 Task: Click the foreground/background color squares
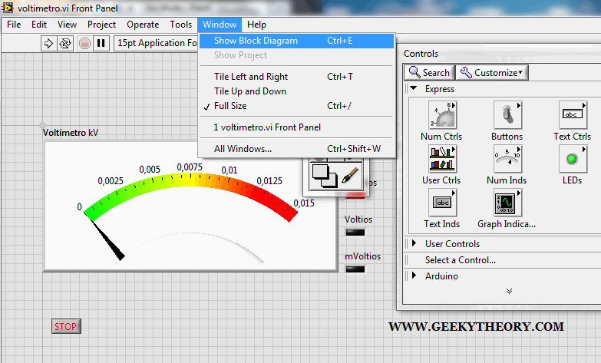coord(324,176)
